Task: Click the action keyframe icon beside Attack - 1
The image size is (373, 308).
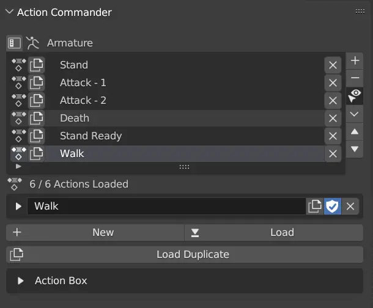Action: point(19,82)
